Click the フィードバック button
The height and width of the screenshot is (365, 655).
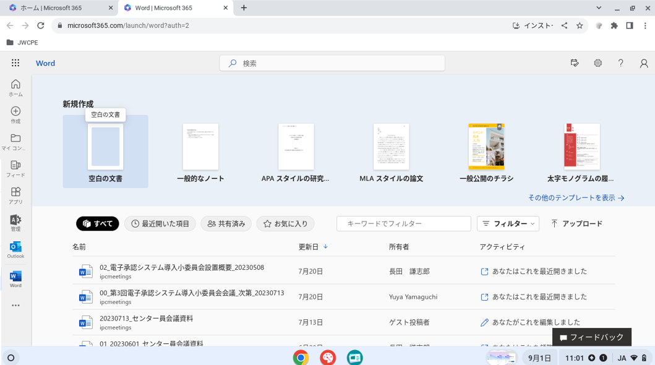point(592,337)
